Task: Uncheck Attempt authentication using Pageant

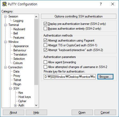Action: (x=45, y=40)
